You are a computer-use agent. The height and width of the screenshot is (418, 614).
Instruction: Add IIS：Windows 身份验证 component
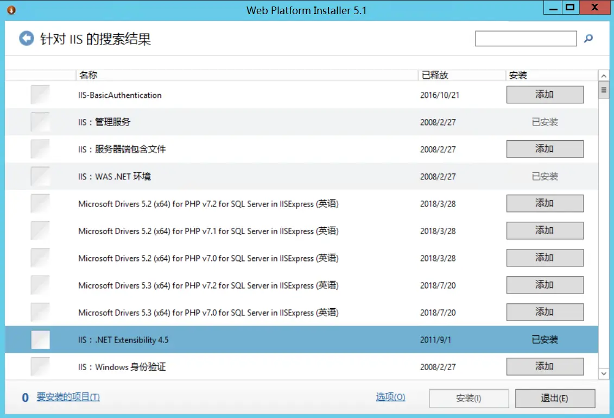[x=545, y=366]
